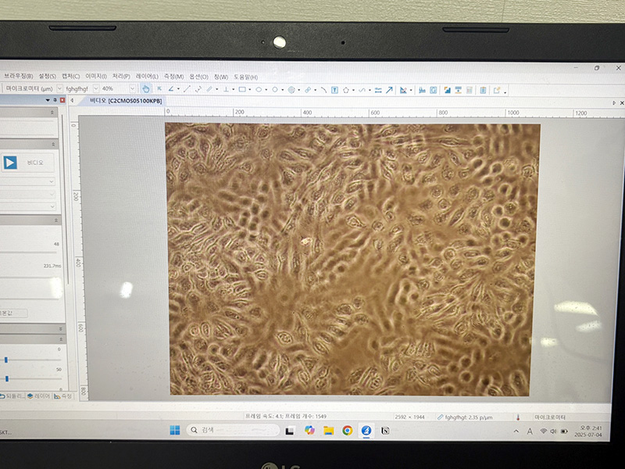This screenshot has height=469, width=625.
Task: Select the rectangle measurement tool
Action: coord(242,90)
